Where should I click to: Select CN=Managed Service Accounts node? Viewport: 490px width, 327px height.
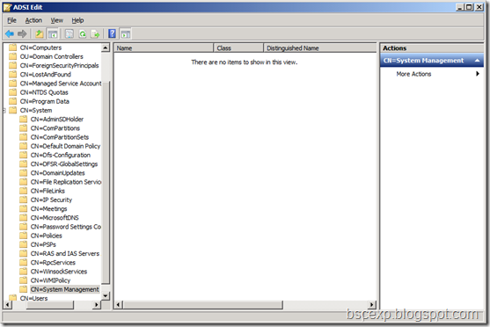pos(61,84)
